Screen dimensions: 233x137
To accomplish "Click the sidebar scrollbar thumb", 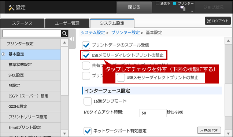I will [x=64, y=71].
